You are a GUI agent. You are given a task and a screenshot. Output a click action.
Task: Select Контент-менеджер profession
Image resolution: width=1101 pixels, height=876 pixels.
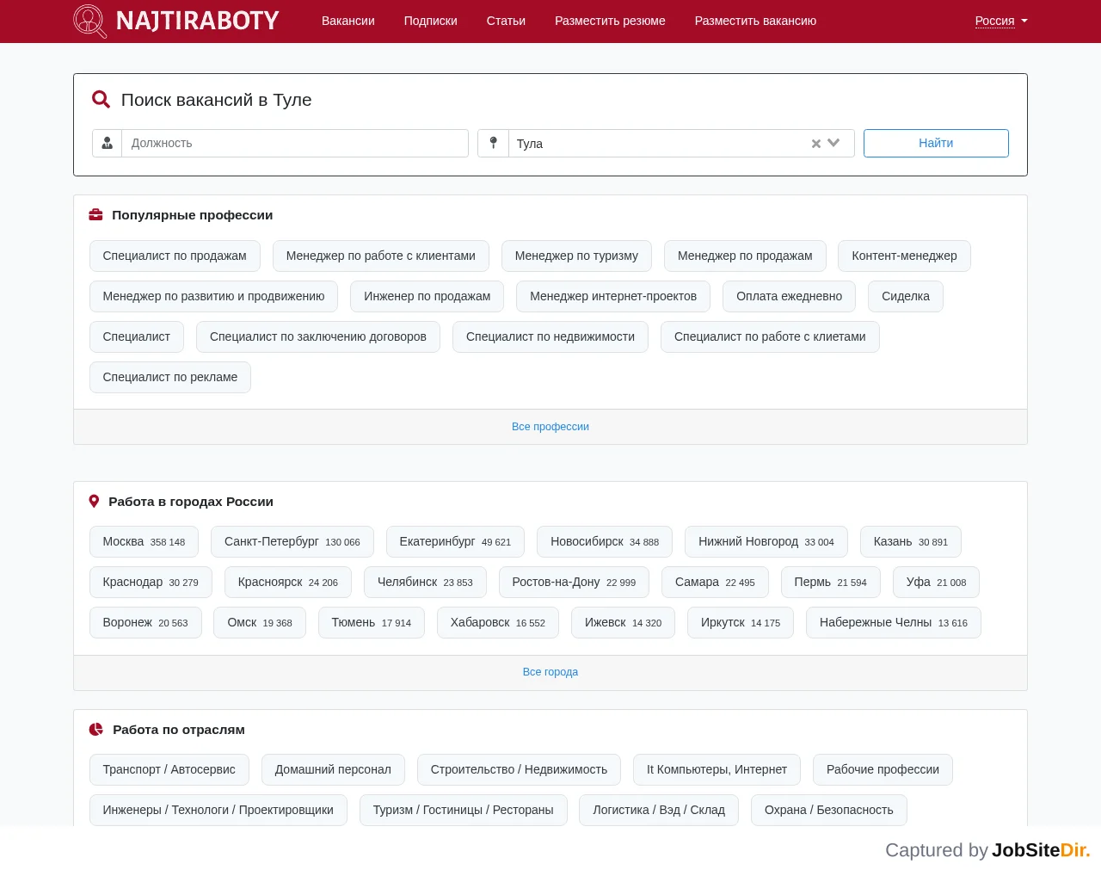click(904, 256)
